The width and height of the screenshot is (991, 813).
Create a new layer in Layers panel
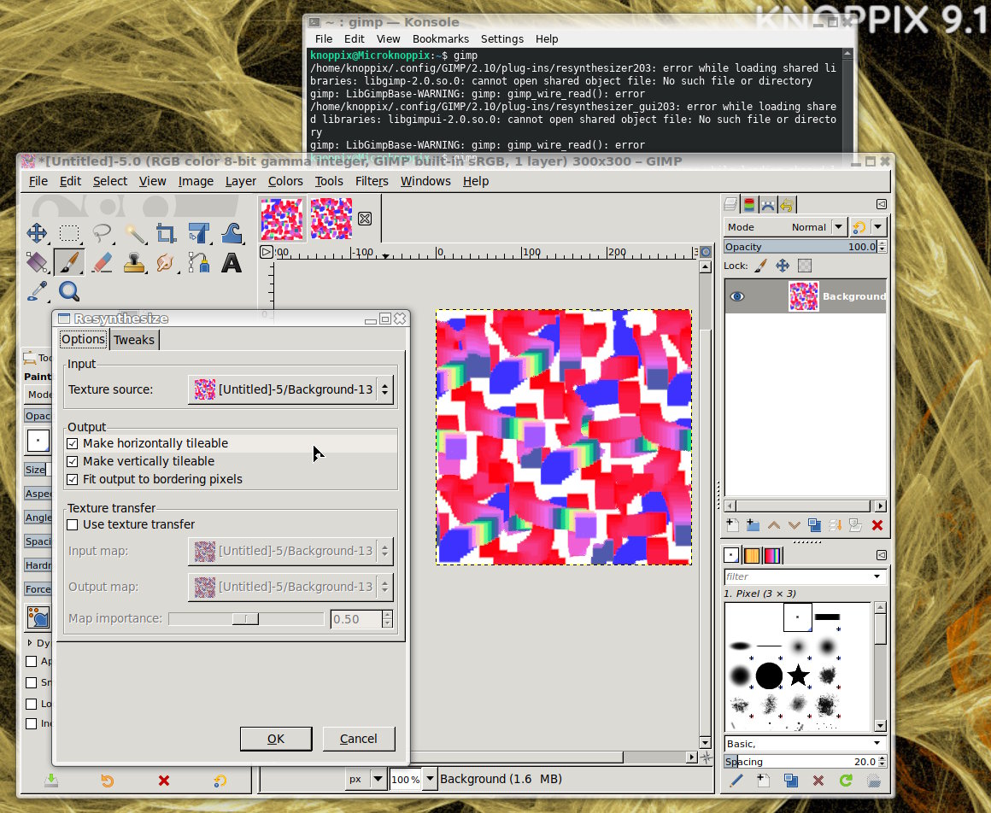732,525
